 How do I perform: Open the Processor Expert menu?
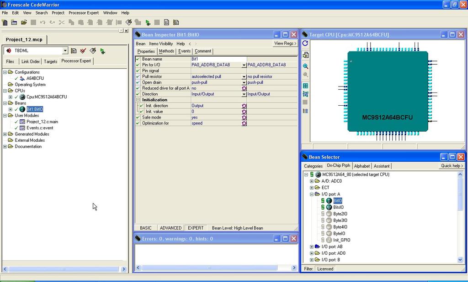coord(84,13)
